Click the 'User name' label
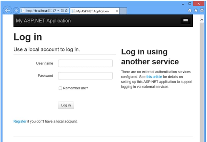The image size is (207, 142). coord(45,64)
